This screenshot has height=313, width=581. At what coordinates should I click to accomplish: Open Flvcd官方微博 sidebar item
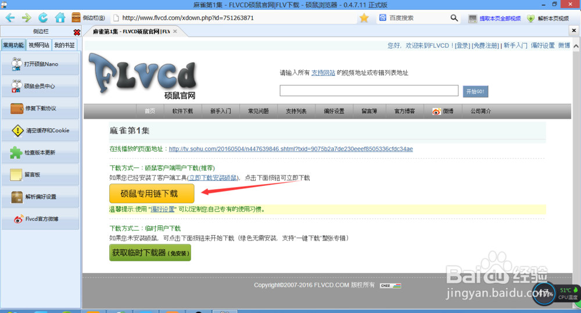tap(41, 219)
